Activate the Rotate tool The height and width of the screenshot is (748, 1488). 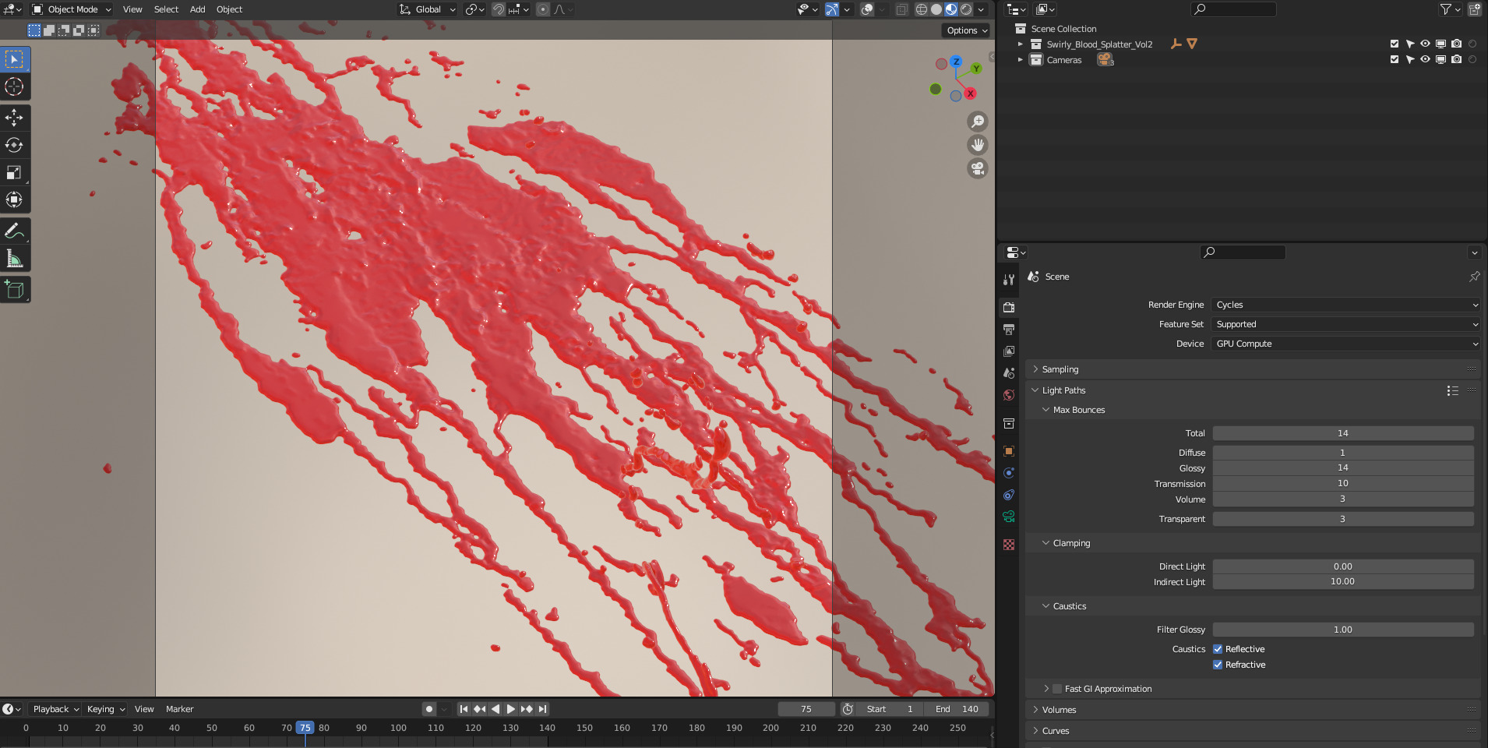pos(15,145)
